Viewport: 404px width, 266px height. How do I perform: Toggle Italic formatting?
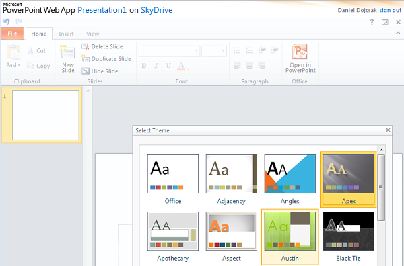156,66
